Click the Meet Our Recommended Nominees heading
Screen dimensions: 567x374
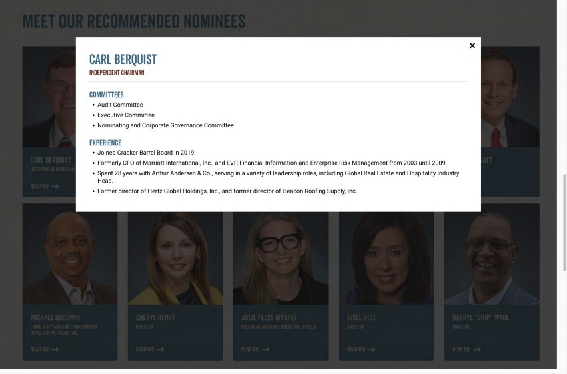[x=134, y=21]
